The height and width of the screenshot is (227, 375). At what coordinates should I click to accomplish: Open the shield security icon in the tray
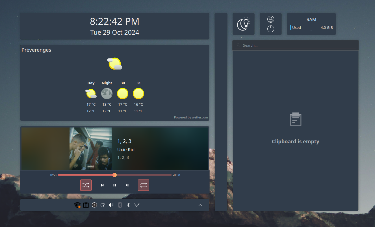click(x=77, y=205)
